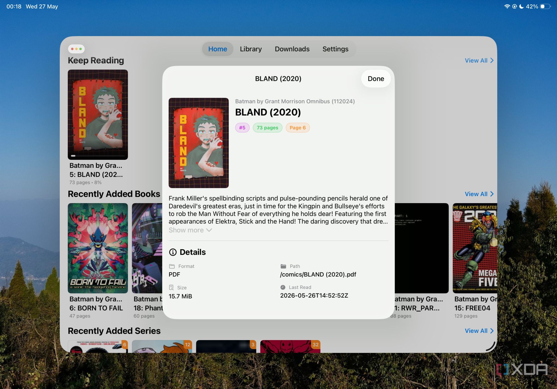
Task: Dismiss the BLAND (2020) dialog with Done
Action: 376,79
